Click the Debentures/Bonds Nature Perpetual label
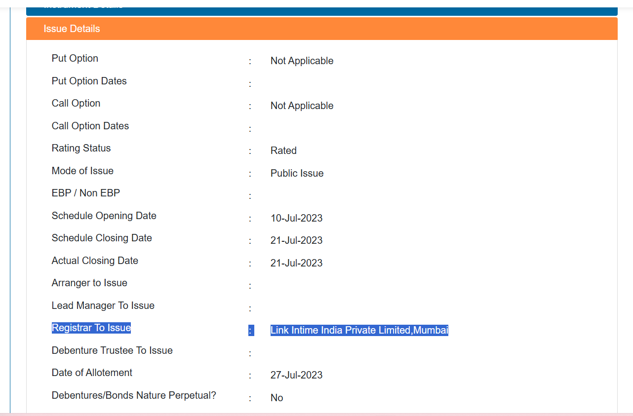Viewport: 633px width, 416px height. (x=134, y=395)
